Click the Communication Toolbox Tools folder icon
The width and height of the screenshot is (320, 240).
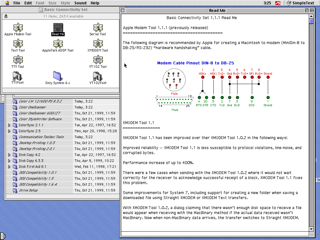[x=15, y=137]
